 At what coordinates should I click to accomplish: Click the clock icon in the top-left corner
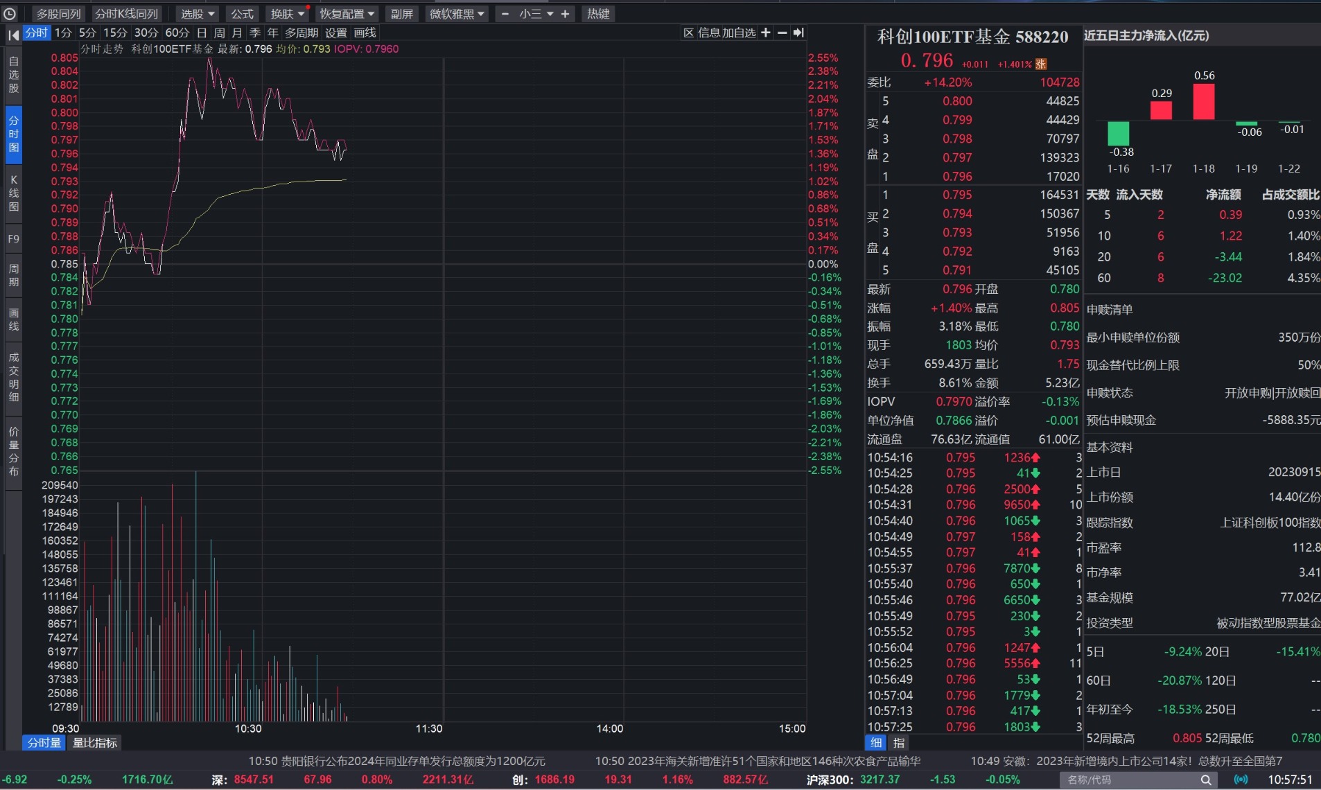coord(10,13)
